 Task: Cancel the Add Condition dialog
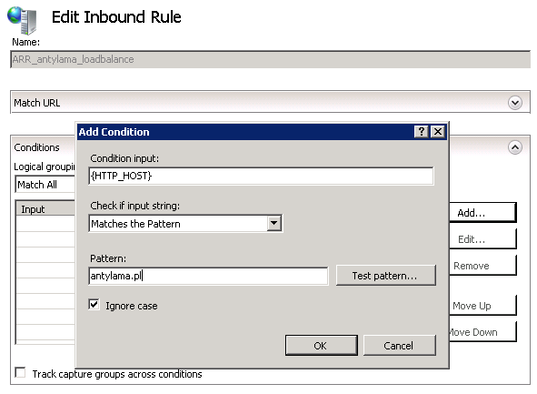click(399, 345)
